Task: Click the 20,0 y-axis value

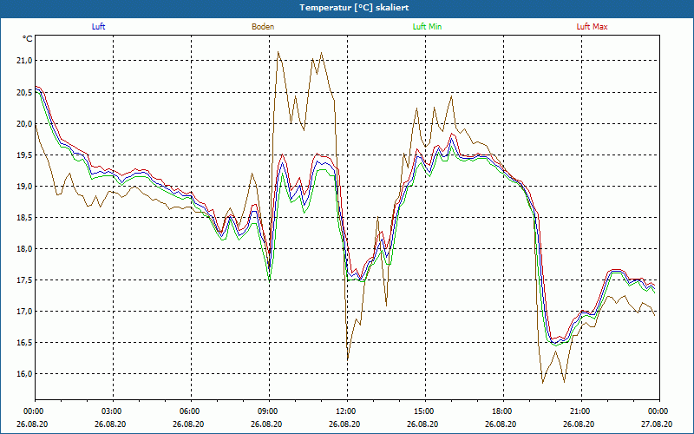Action: pyautogui.click(x=25, y=124)
